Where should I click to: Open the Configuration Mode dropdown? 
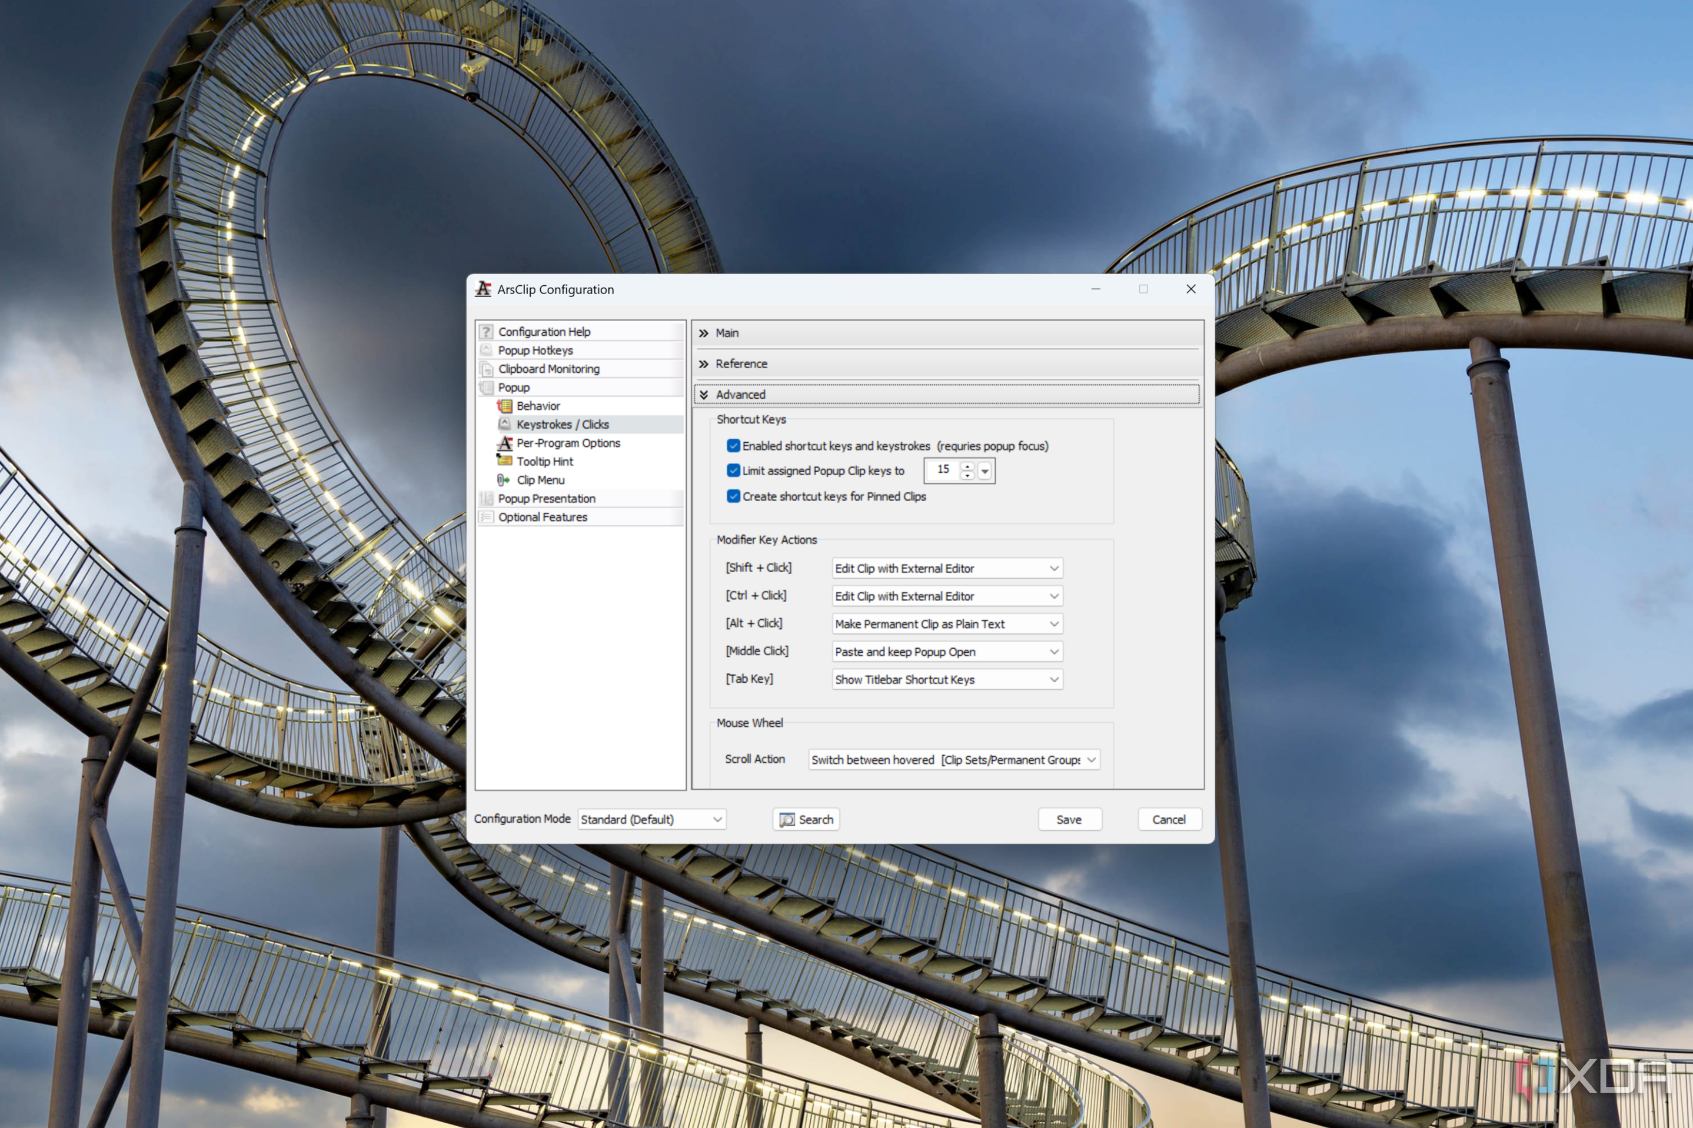click(652, 819)
